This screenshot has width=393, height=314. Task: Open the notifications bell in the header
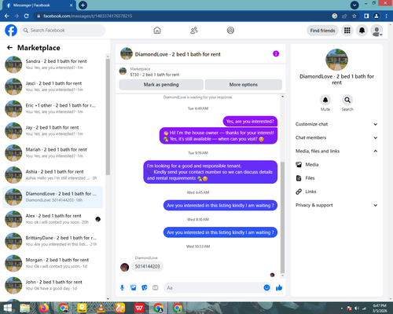(x=362, y=31)
